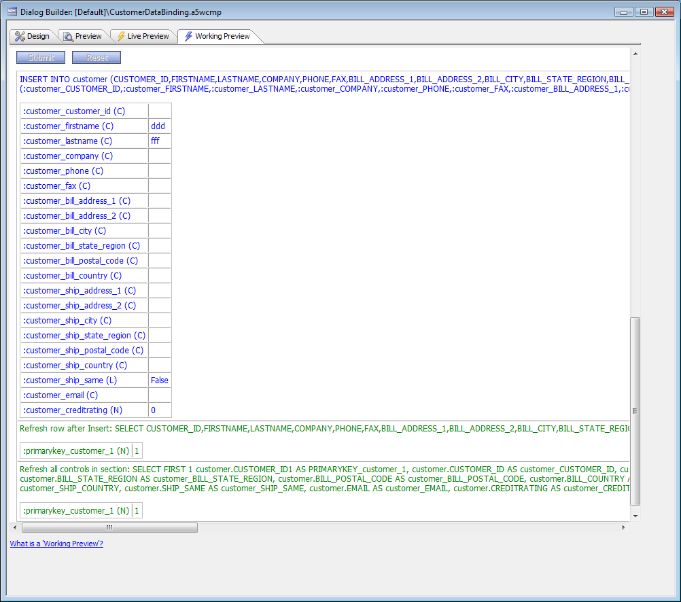The image size is (681, 602).
Task: Click the firstname value 'ddd'
Action: (158, 126)
